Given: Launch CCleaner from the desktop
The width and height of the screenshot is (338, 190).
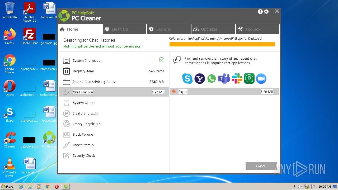Looking at the screenshot, I should point(10,140).
